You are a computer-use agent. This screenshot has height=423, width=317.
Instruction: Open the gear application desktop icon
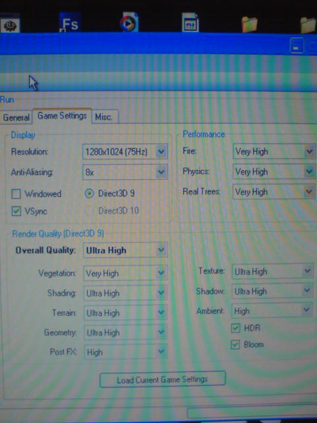(10, 25)
